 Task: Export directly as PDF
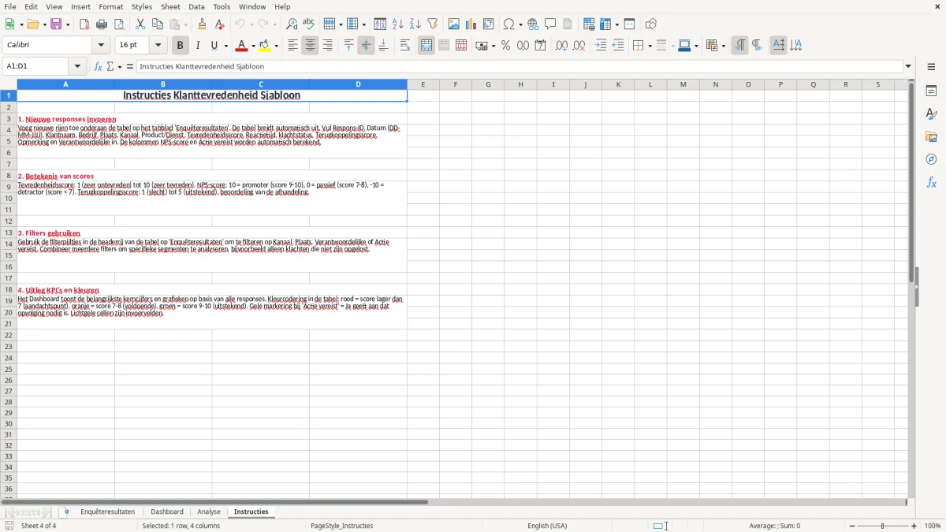(x=84, y=24)
